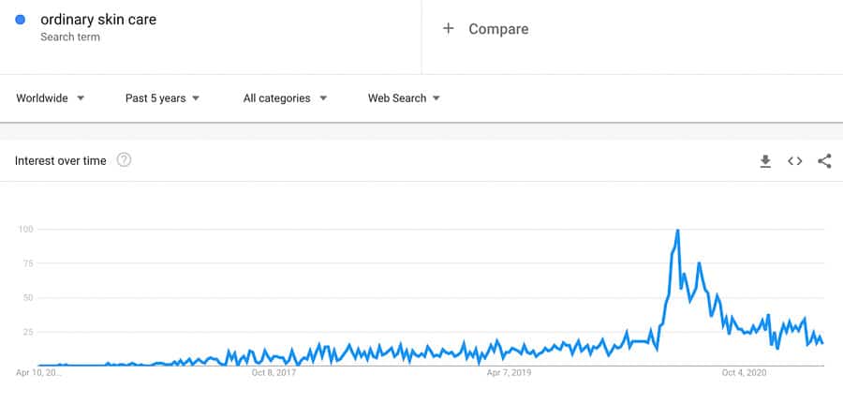The image size is (843, 404).
Task: Click the Oct 8, 2017 axis label
Action: point(274,373)
